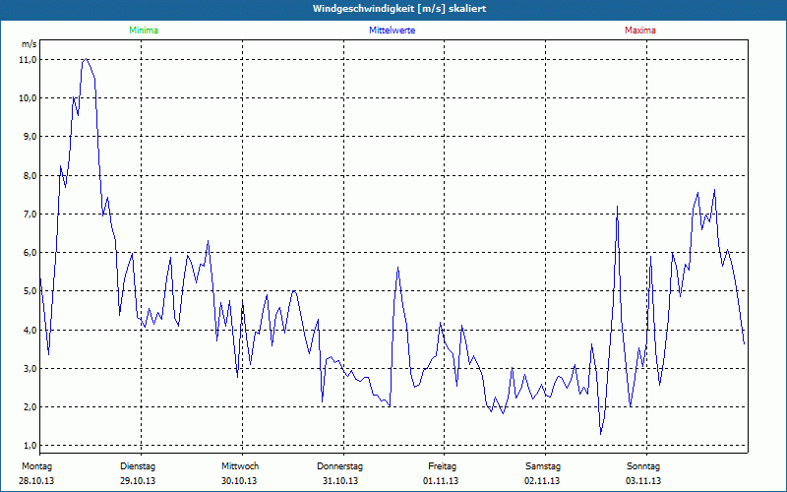Screen dimensions: 787x492
Task: Click the 02.11.13 date label
Action: point(542,481)
